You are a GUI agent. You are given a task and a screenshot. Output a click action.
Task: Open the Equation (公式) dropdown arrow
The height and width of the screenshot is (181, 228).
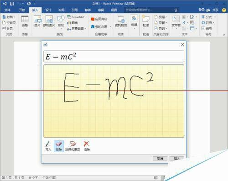(215, 17)
